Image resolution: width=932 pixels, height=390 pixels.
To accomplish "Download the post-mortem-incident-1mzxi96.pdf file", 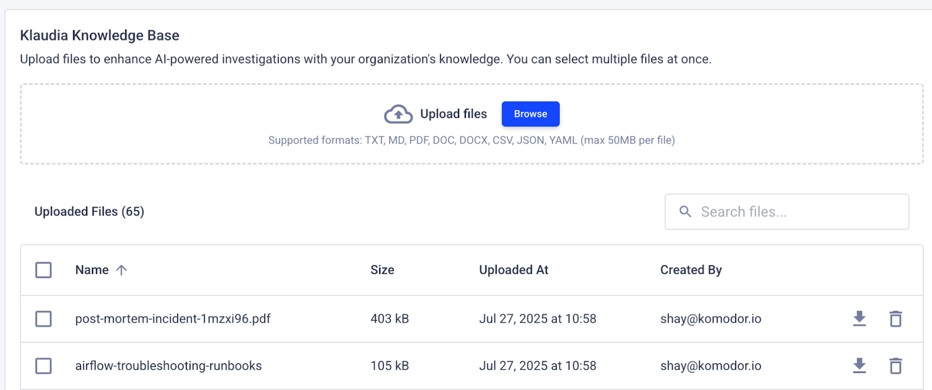I will click(859, 318).
